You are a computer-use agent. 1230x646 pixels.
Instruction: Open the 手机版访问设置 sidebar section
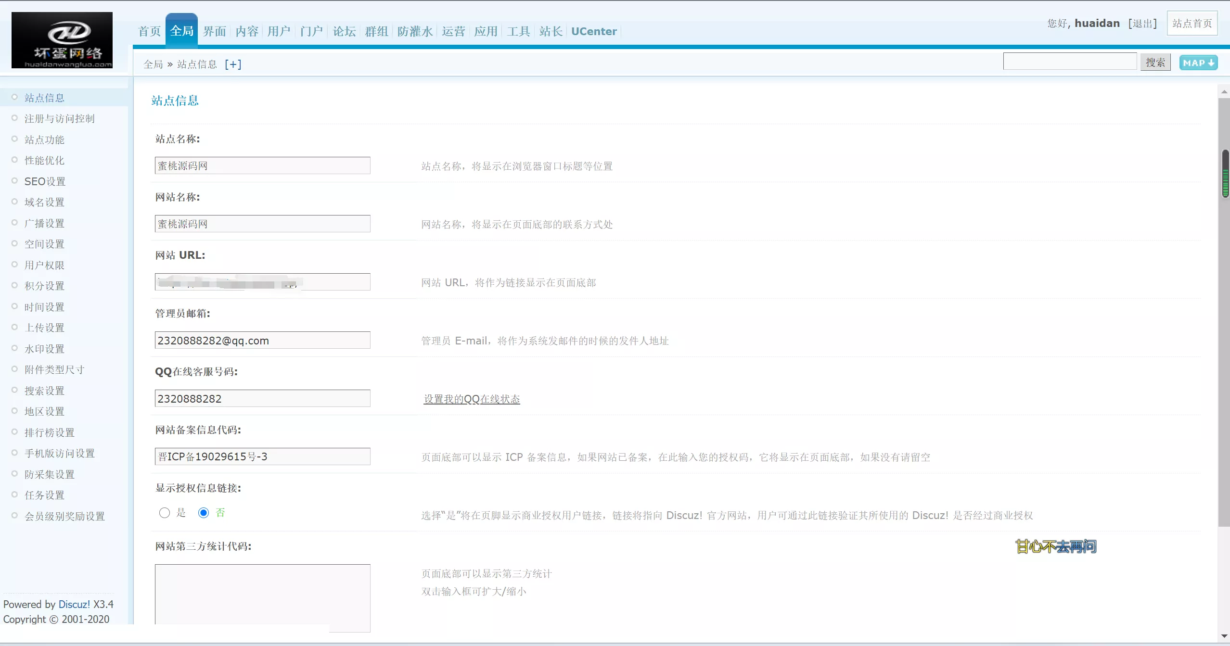point(60,452)
